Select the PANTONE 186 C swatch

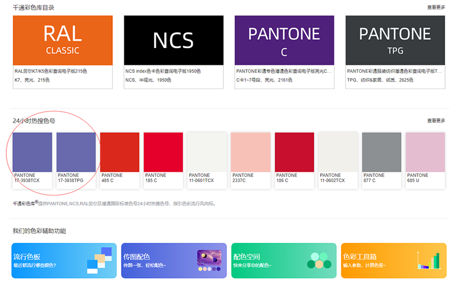[295, 152]
